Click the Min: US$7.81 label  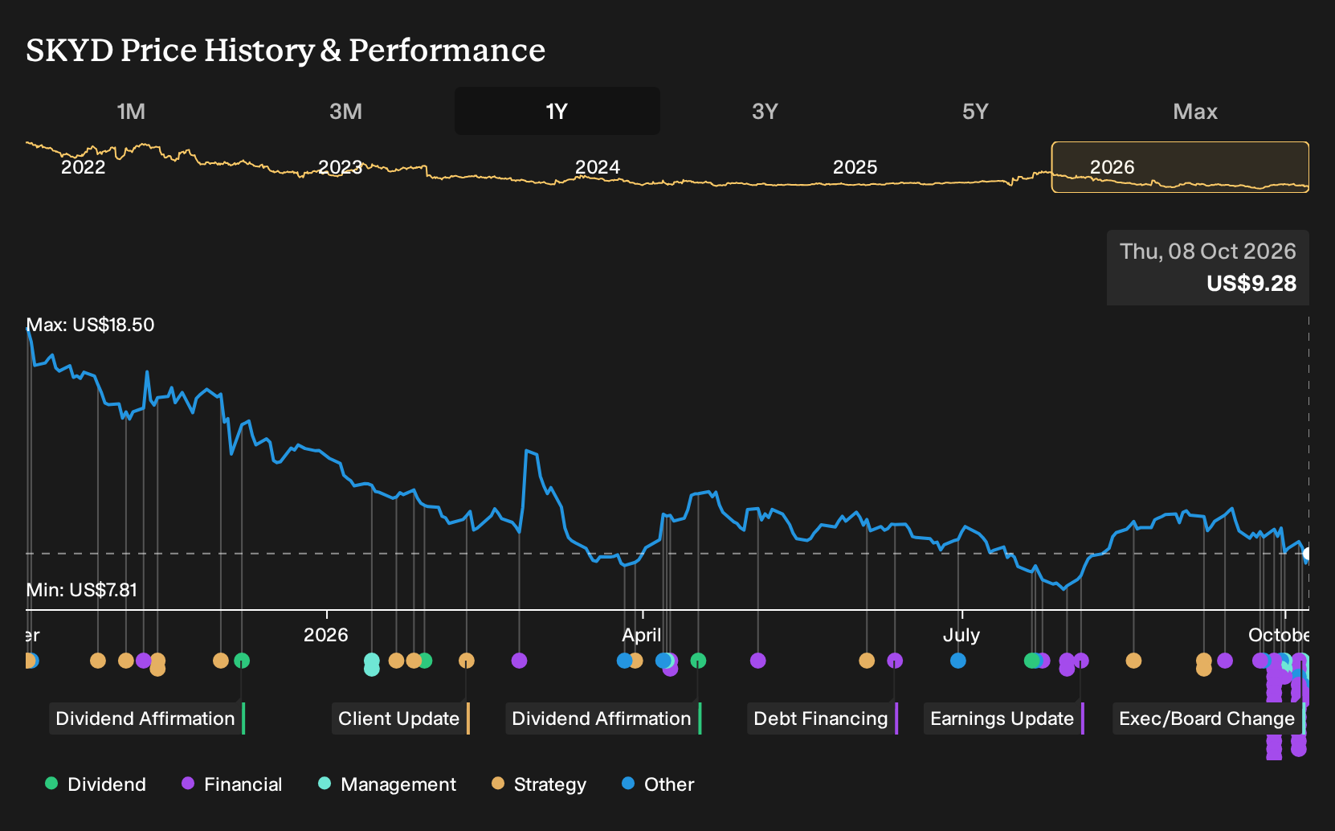[82, 590]
